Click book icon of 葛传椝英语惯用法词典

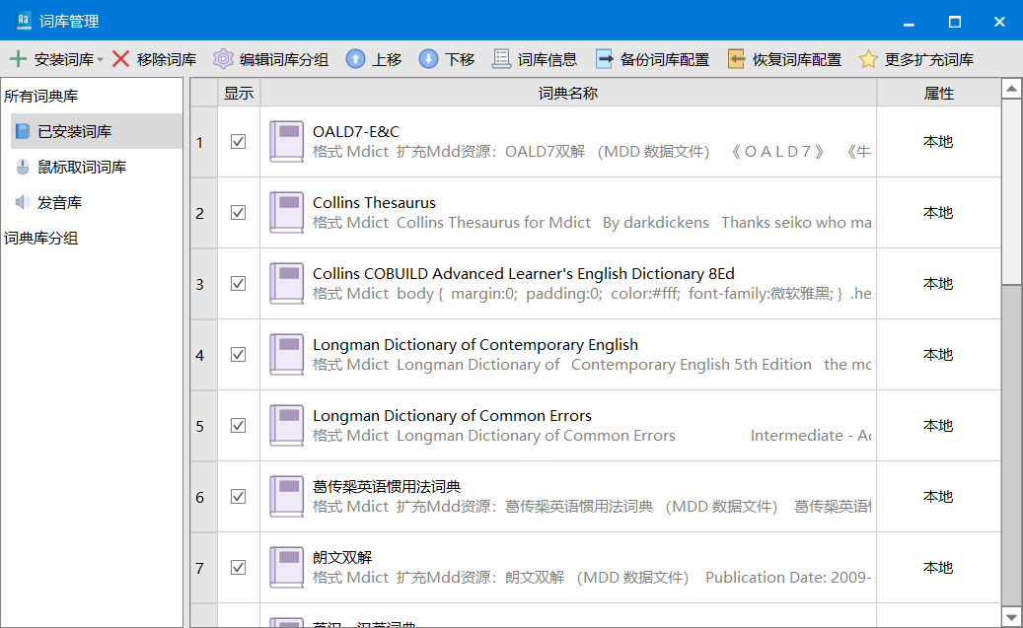coord(286,497)
